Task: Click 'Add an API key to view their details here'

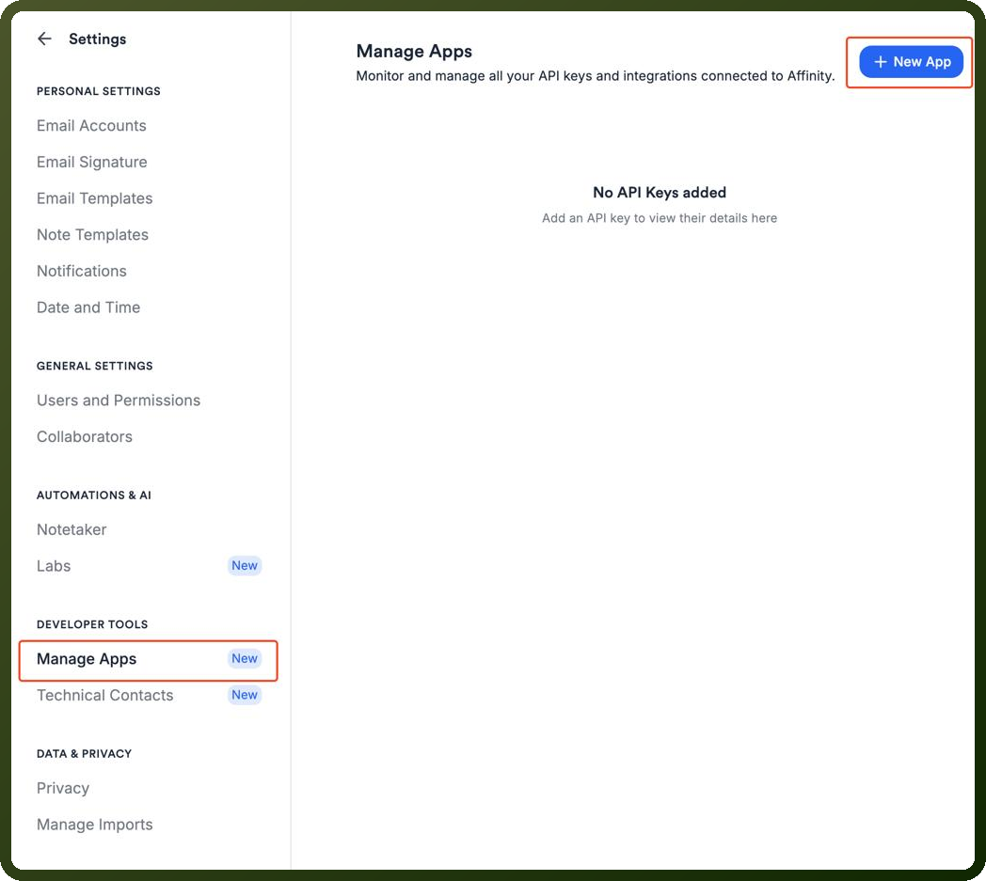Action: click(x=659, y=218)
